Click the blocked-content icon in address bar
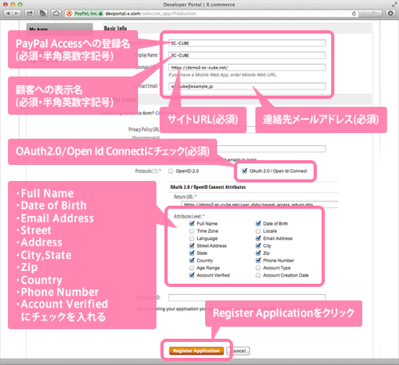 point(69,14)
